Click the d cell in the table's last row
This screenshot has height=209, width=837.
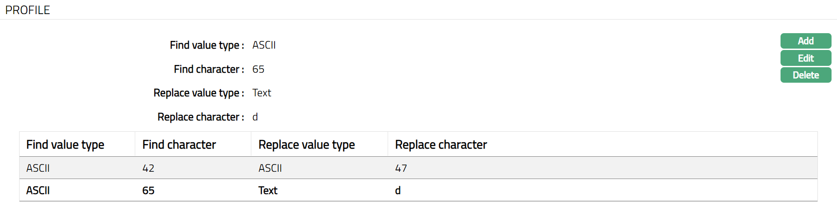click(x=398, y=190)
